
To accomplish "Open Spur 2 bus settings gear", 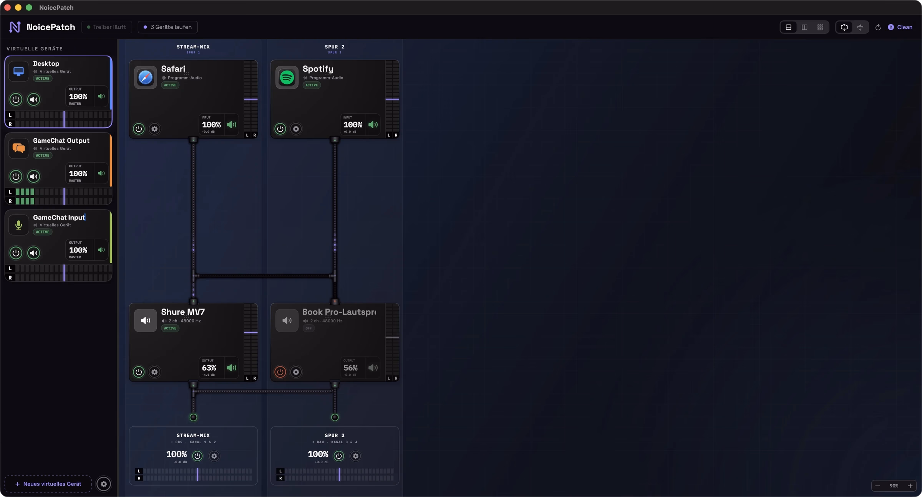I will [x=356, y=456].
